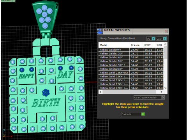Click the Metal Weights scale icon

tap(100, 31)
